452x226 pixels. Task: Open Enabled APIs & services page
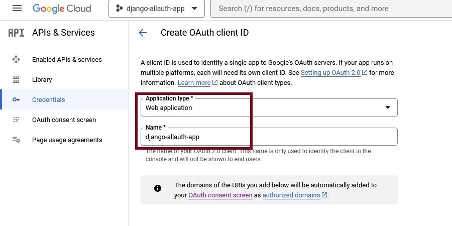tap(67, 59)
